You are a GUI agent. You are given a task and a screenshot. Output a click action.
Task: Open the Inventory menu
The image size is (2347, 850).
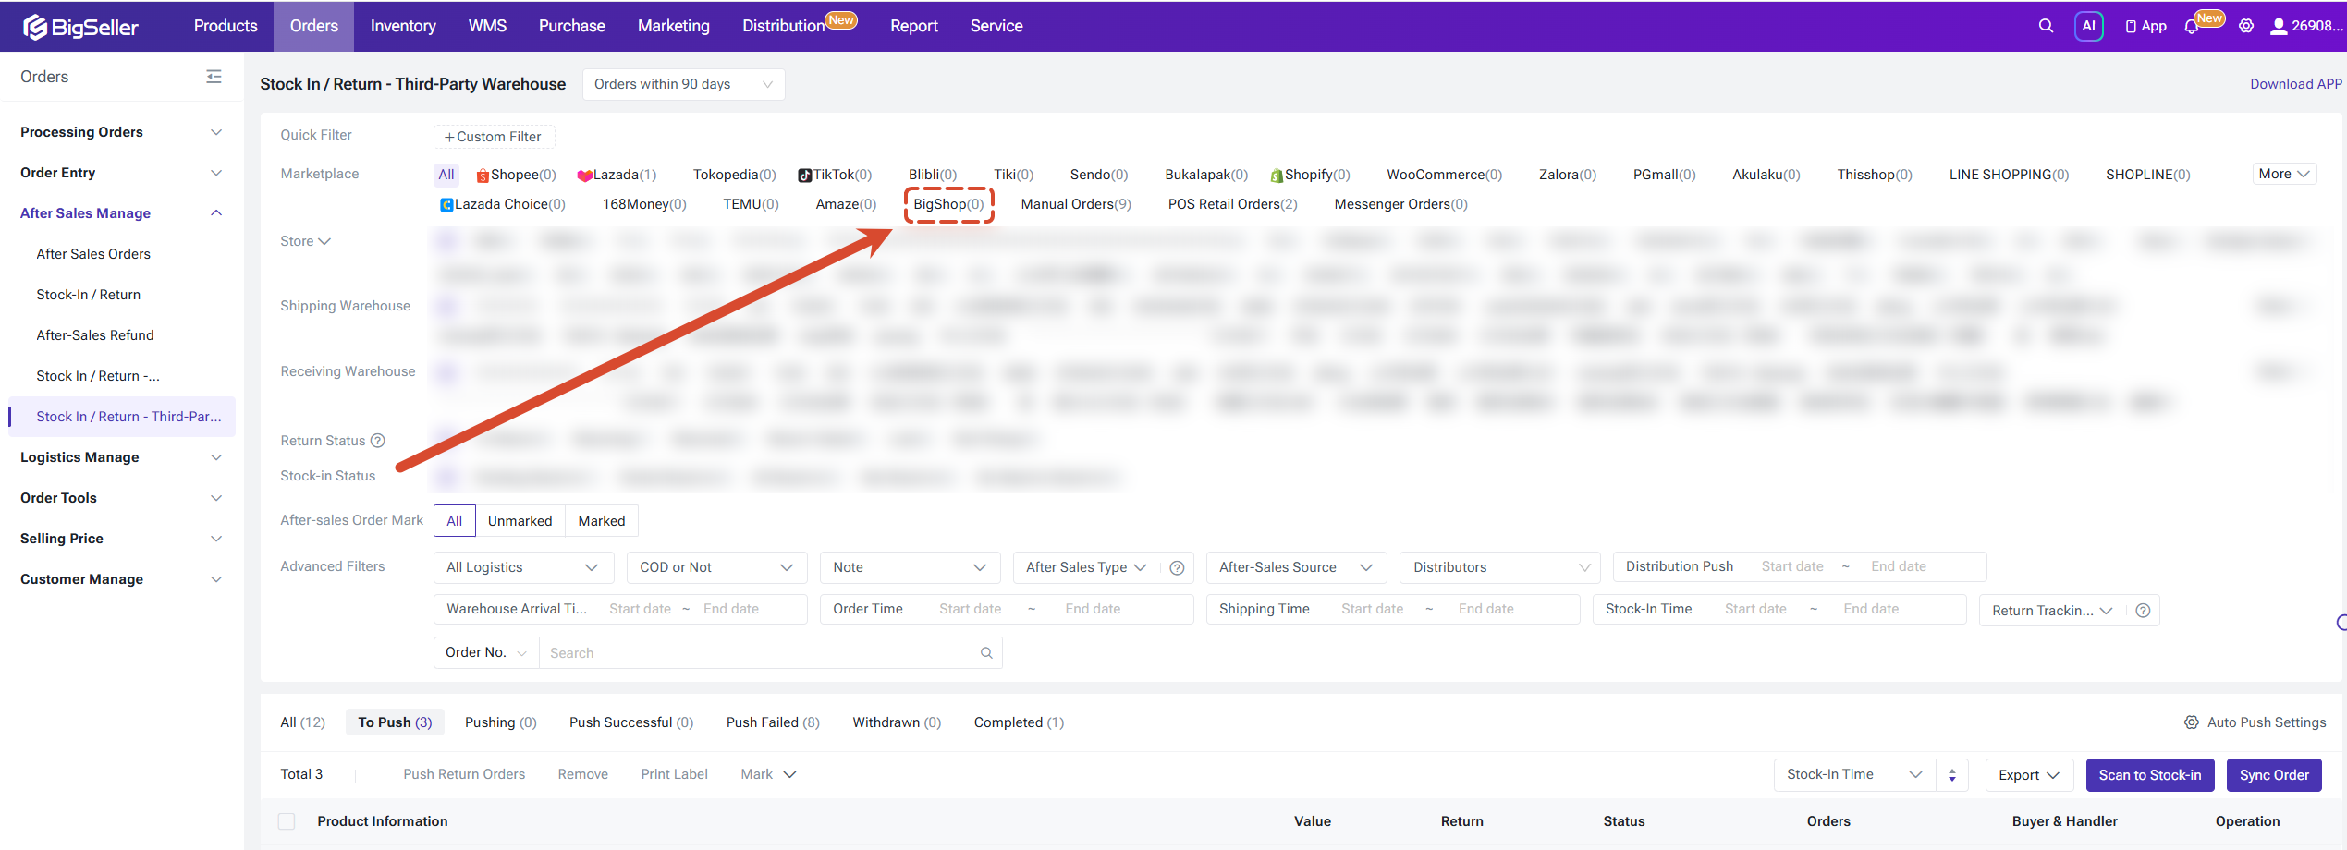tap(403, 26)
